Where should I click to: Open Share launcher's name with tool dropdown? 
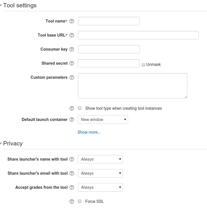tap(100, 159)
